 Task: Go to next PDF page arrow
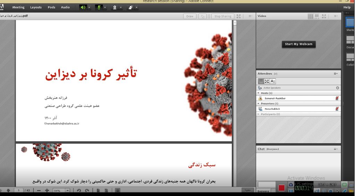click(9, 190)
